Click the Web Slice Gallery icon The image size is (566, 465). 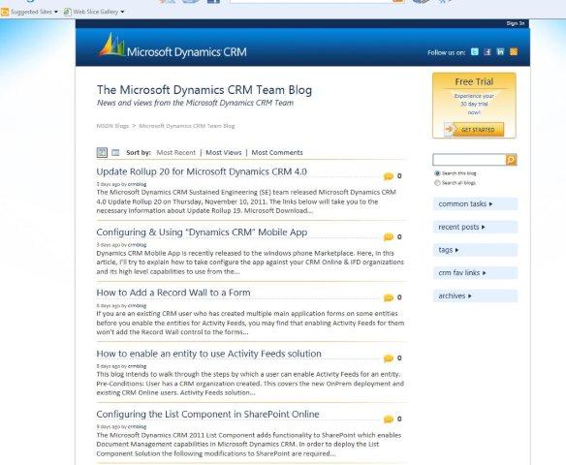tap(67, 12)
